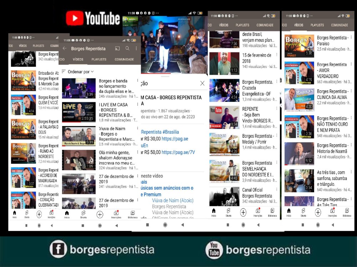The image size is (357, 267).
Task: Open A PALAVRA DE DEUS video thumbnail 7:53
Action: (23, 129)
